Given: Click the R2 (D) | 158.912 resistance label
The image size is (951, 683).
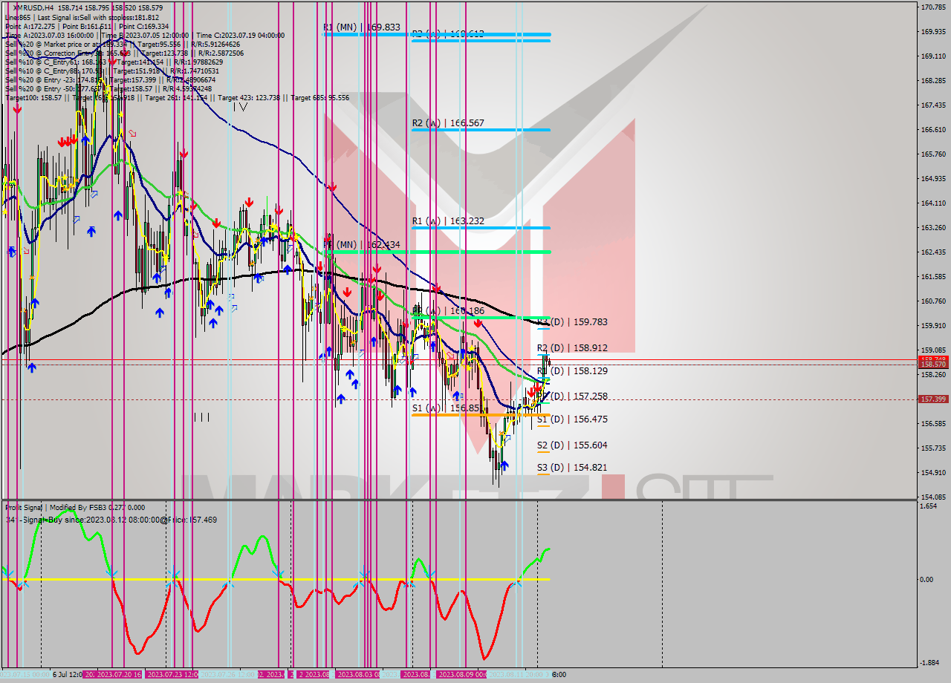Looking at the screenshot, I should [x=571, y=347].
